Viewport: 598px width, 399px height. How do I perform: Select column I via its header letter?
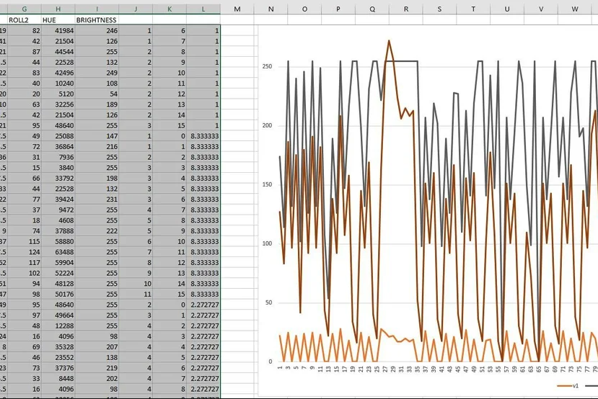(97, 9)
